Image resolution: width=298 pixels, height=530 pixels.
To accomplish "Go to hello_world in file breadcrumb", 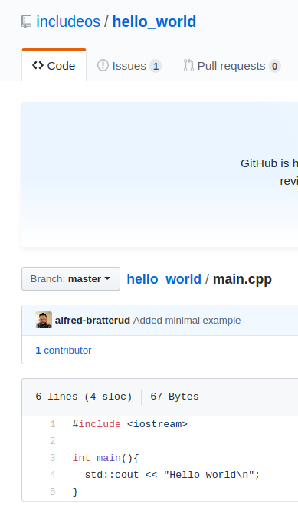I will (x=164, y=279).
